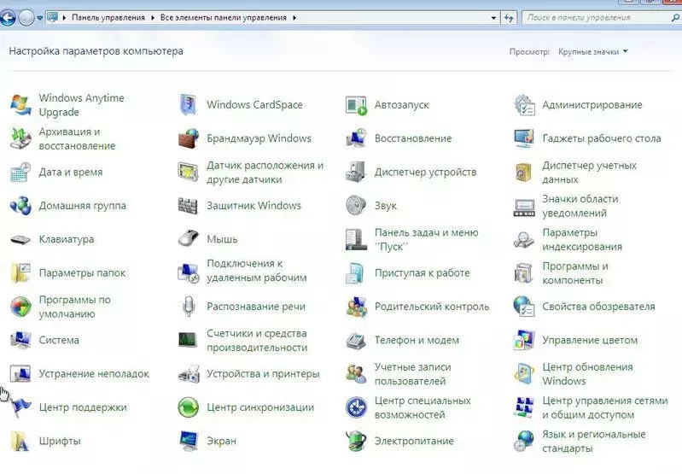Open the Центр поддержки flag icon
Screen dimensions: 682x474
(20, 407)
